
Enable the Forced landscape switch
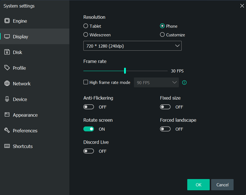(x=165, y=129)
